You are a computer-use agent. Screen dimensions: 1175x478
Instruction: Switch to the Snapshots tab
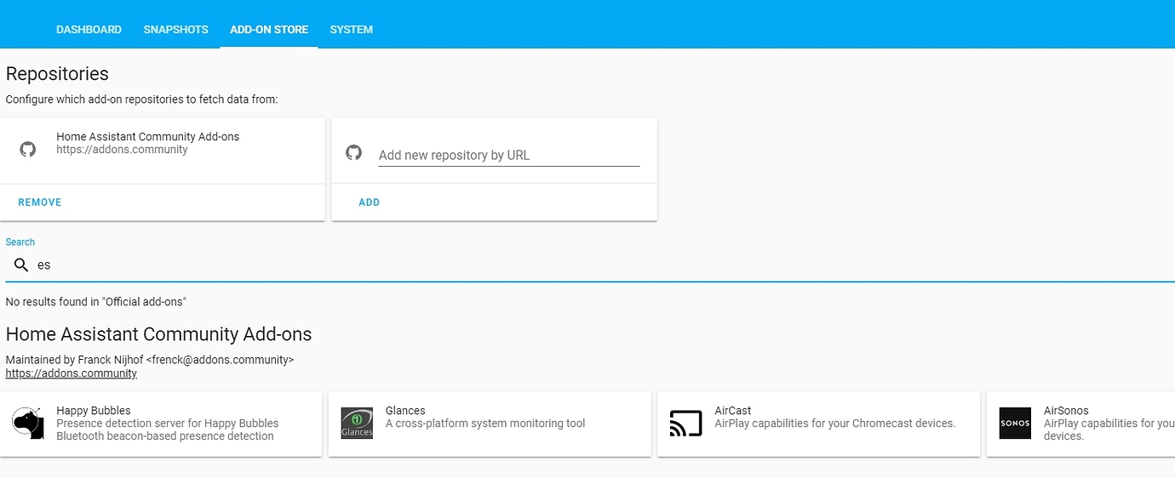point(175,29)
